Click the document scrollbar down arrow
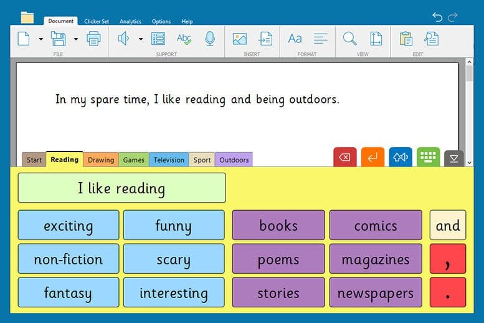Viewport: 484px width, 323px height. pyautogui.click(x=469, y=163)
